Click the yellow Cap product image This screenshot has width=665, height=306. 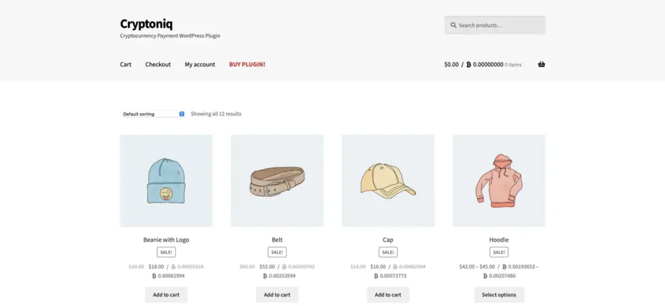pyautogui.click(x=388, y=181)
